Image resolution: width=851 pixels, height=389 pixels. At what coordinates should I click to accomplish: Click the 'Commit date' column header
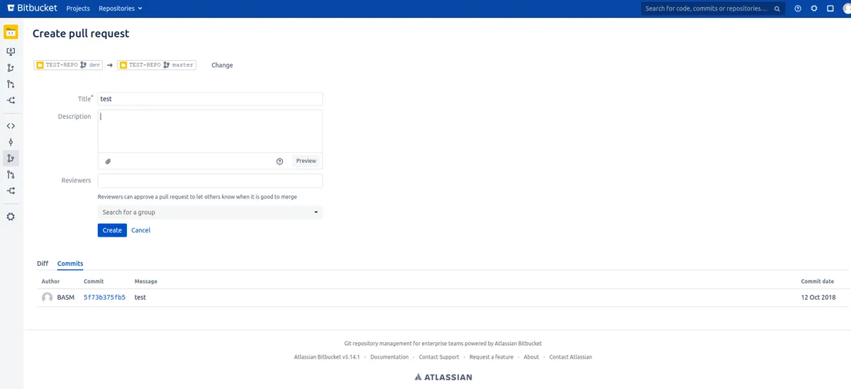817,281
